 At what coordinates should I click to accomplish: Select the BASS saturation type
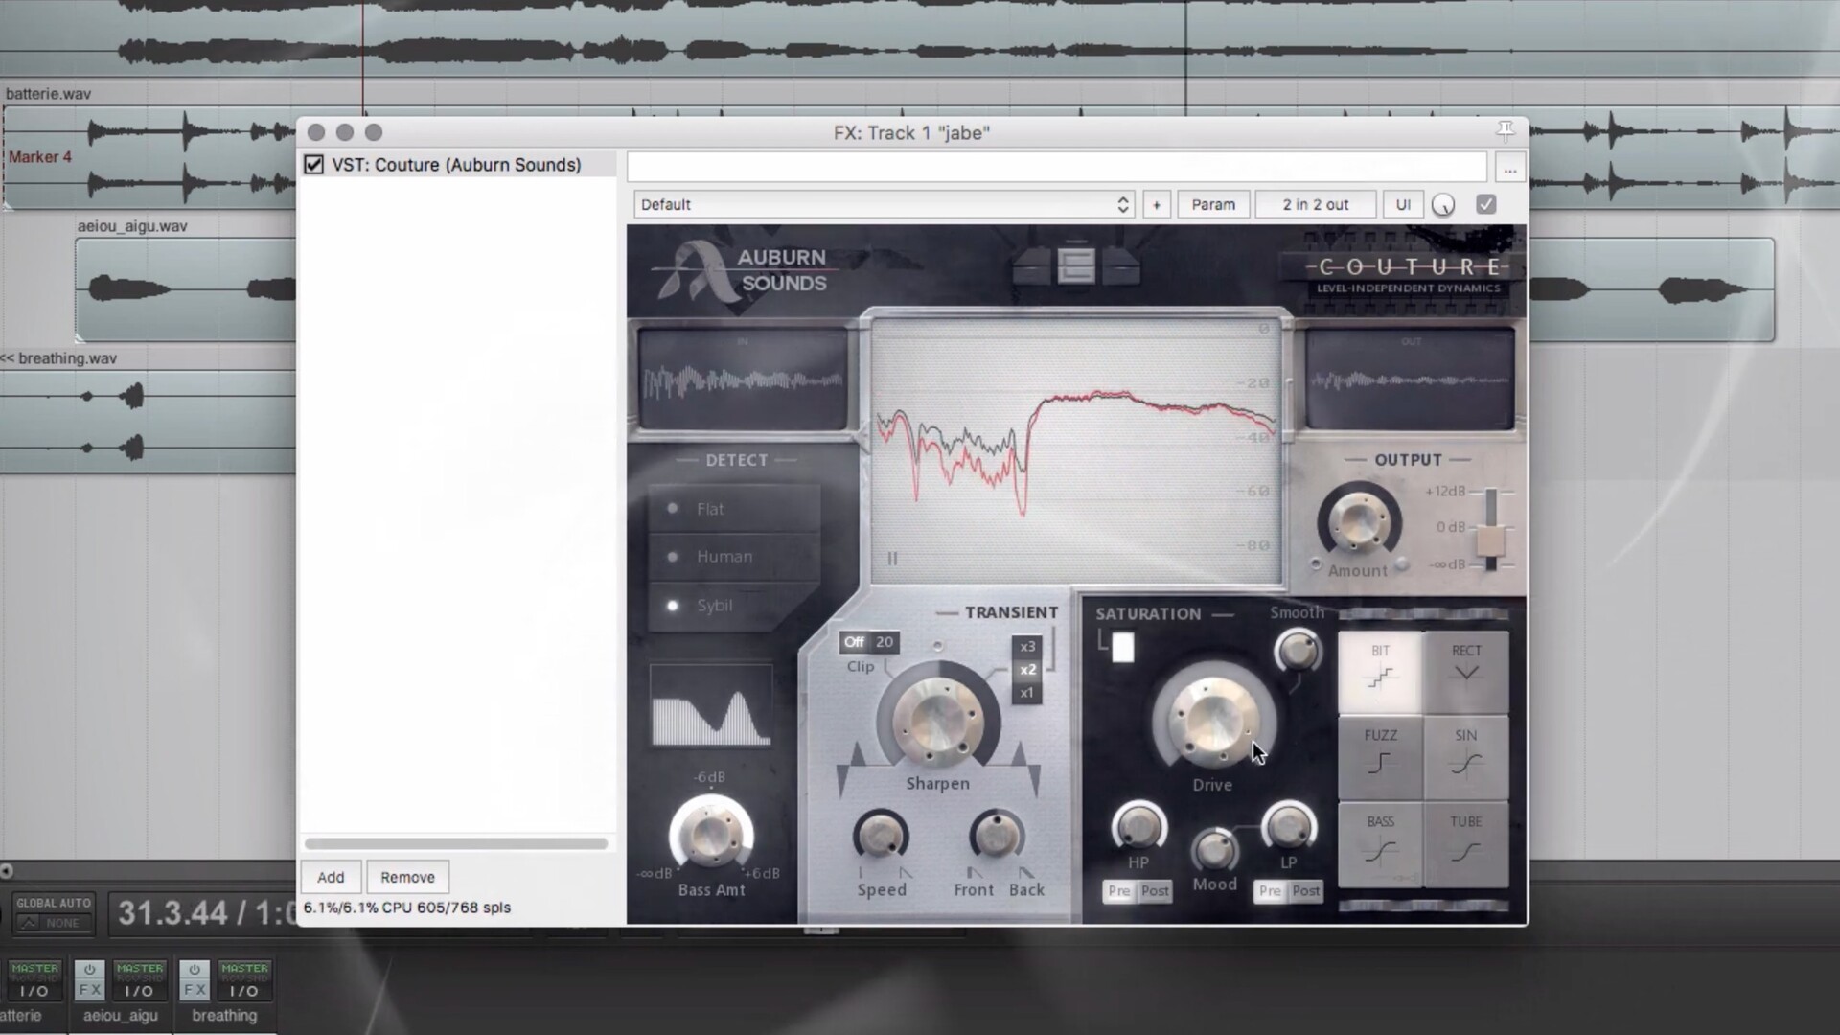pyautogui.click(x=1380, y=843)
